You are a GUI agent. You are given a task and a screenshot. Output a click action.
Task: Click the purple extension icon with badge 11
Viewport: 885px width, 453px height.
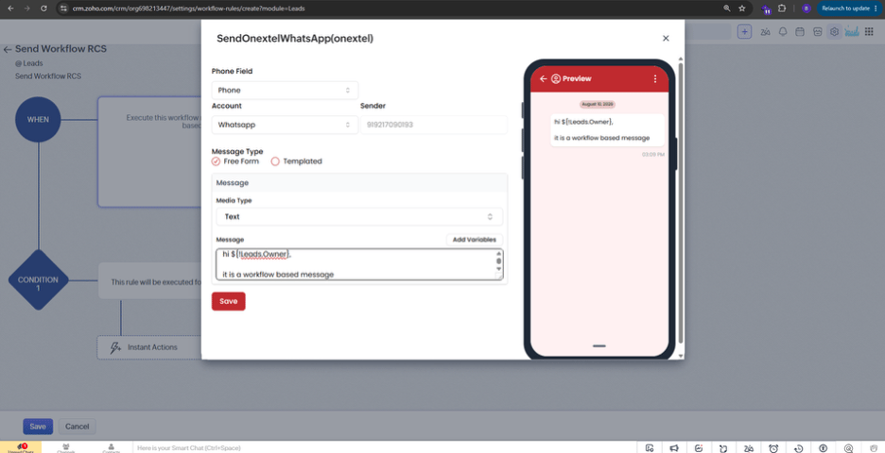tap(766, 8)
